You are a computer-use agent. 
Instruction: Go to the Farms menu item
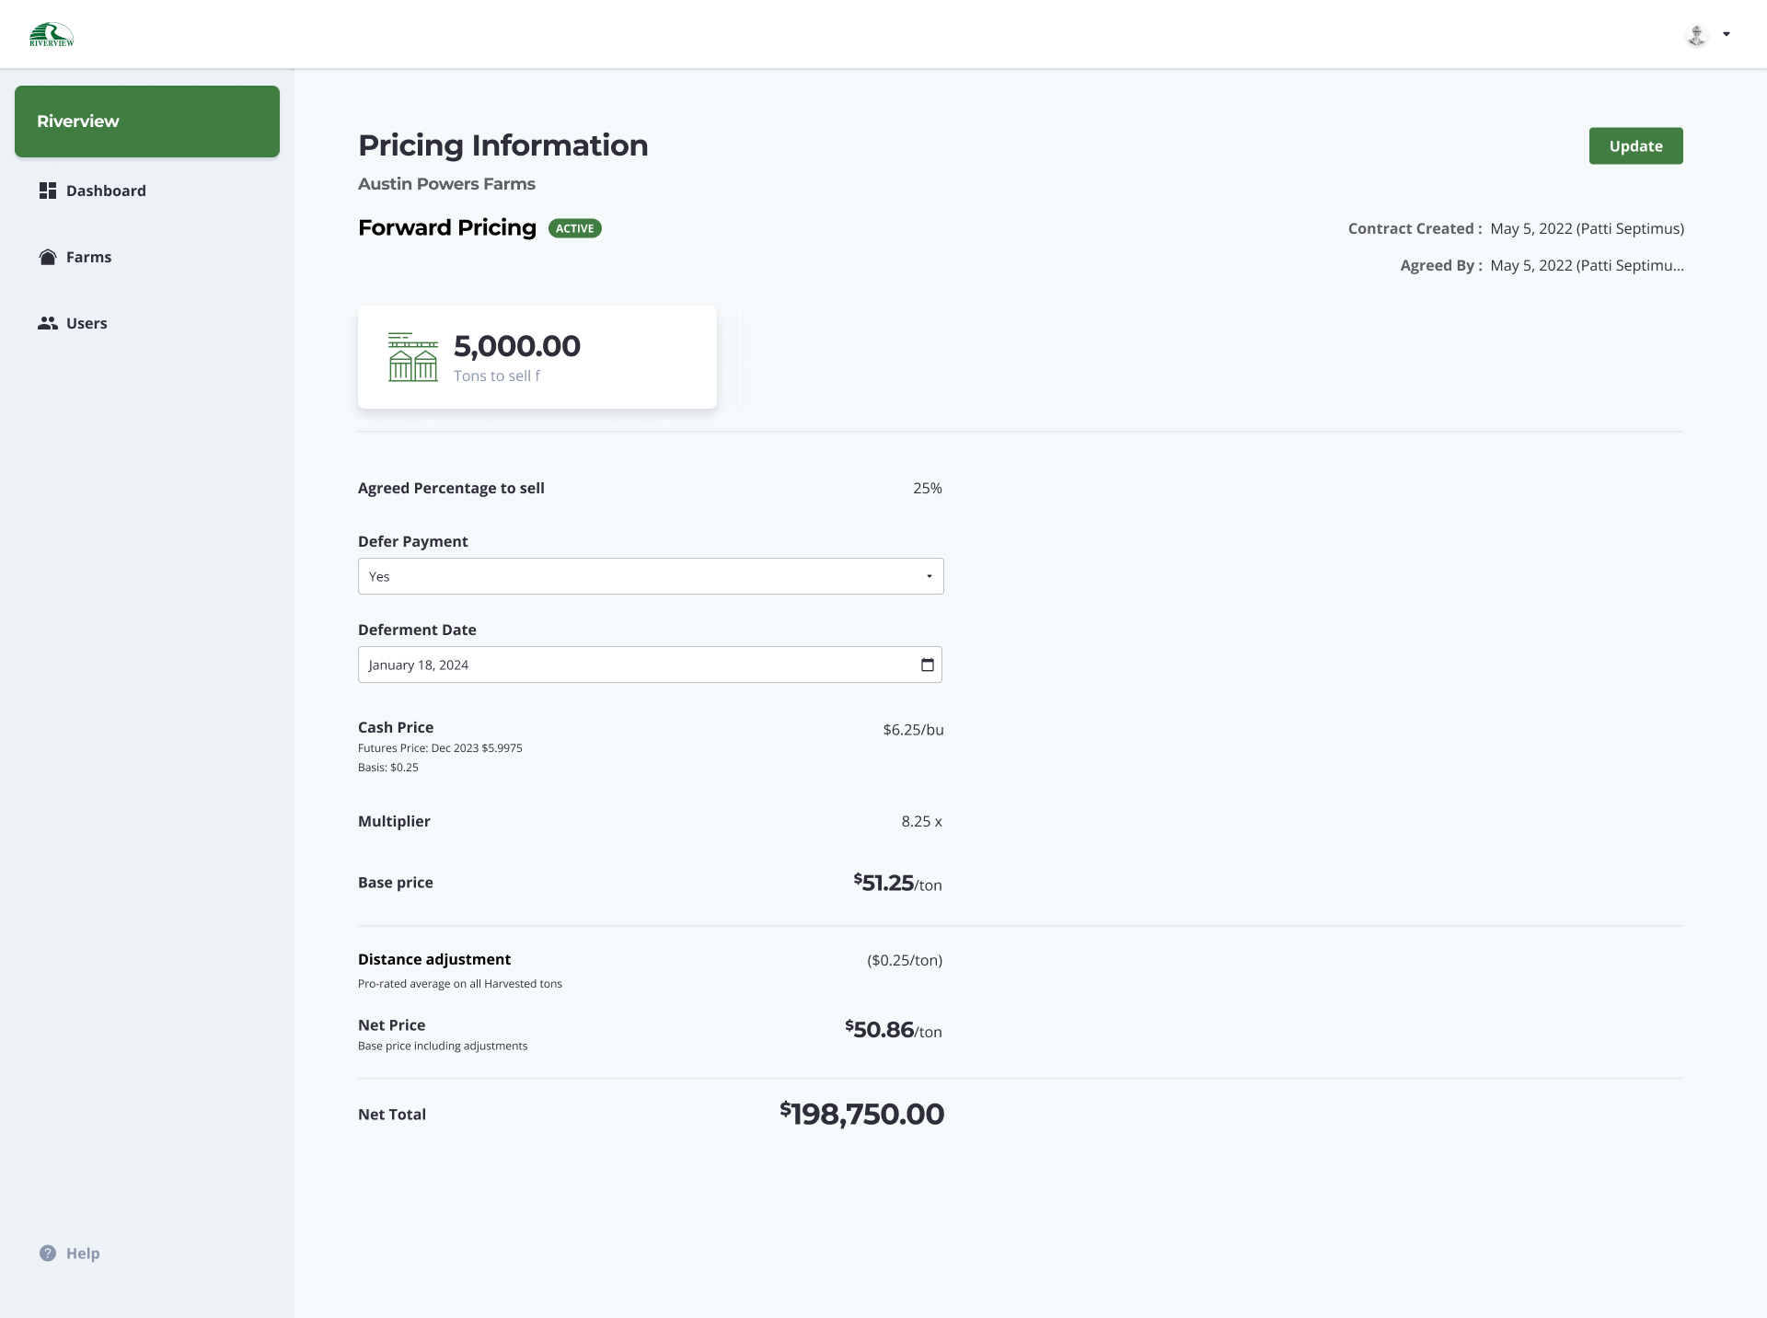click(88, 257)
